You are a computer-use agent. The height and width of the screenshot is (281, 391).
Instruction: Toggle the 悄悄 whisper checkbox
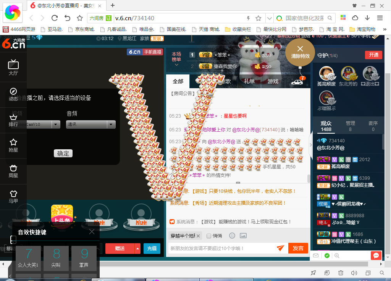tap(209, 236)
